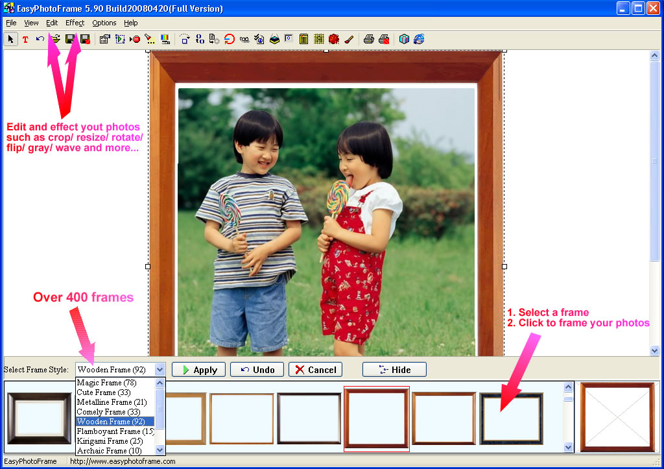
Task: Click the brush effect icon
Action: pyautogui.click(x=349, y=39)
